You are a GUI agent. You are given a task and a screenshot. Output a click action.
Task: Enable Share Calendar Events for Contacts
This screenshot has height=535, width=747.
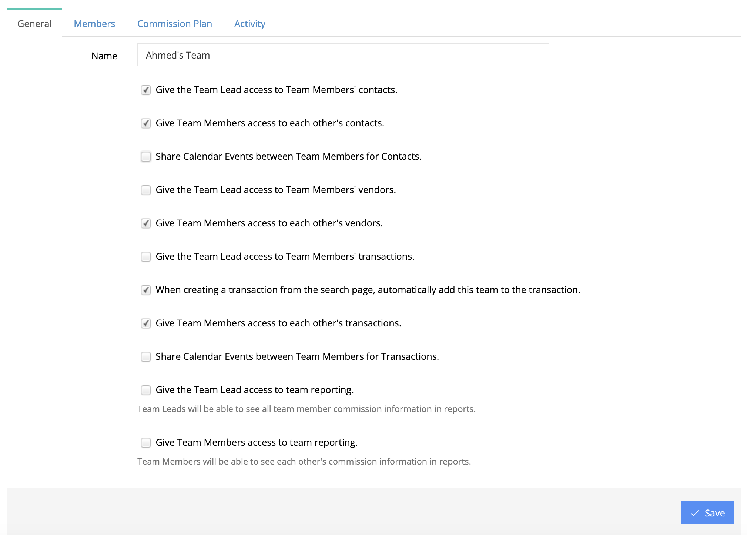(146, 157)
